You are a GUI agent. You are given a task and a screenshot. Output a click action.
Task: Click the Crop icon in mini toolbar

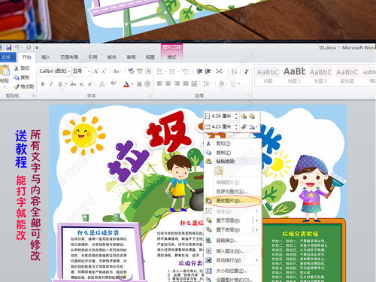pos(244,127)
